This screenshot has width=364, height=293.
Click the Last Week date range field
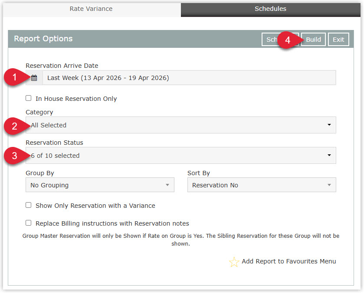(x=189, y=78)
